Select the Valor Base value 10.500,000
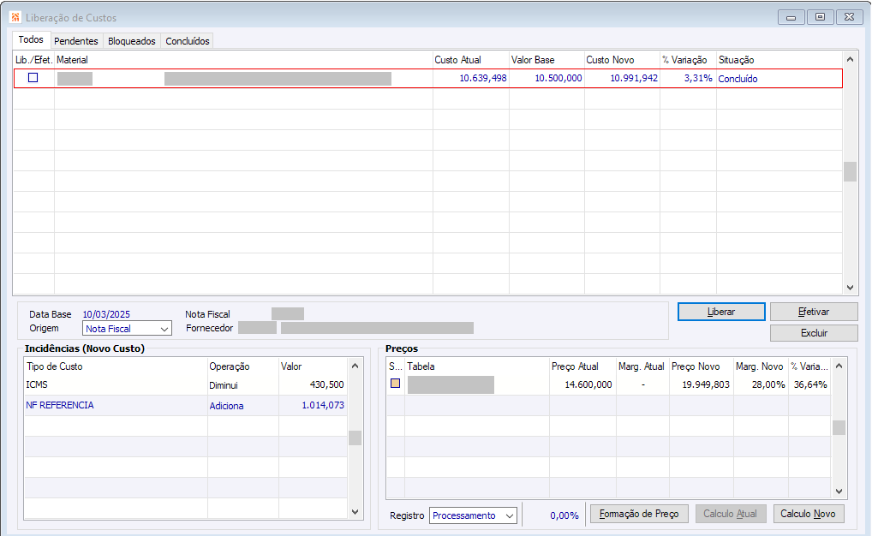Screen dimensions: 872x536 [x=558, y=79]
